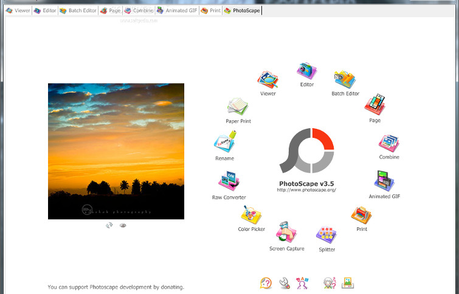Image resolution: width=459 pixels, height=294 pixels.
Task: Select the Animated GIF tab
Action: [x=177, y=10]
